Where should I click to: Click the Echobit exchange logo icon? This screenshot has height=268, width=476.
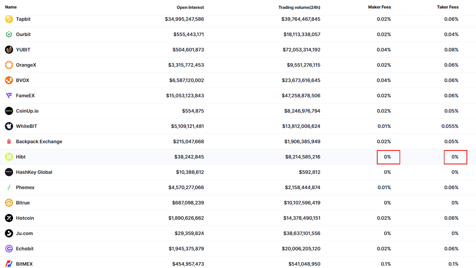pyautogui.click(x=9, y=249)
